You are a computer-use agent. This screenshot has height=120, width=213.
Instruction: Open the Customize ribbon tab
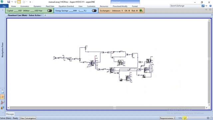pyautogui.click(x=91, y=6)
